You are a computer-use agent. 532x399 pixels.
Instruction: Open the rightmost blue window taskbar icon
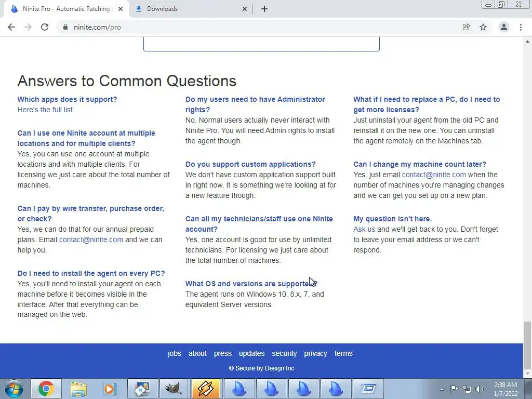click(x=368, y=389)
